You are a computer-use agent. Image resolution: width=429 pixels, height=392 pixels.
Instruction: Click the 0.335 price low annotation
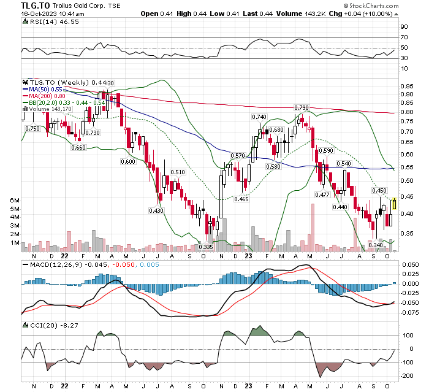[x=206, y=247]
